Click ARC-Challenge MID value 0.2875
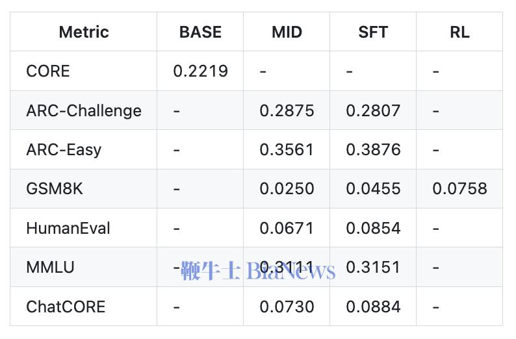Viewport: 516px width, 339px height. pos(287,110)
